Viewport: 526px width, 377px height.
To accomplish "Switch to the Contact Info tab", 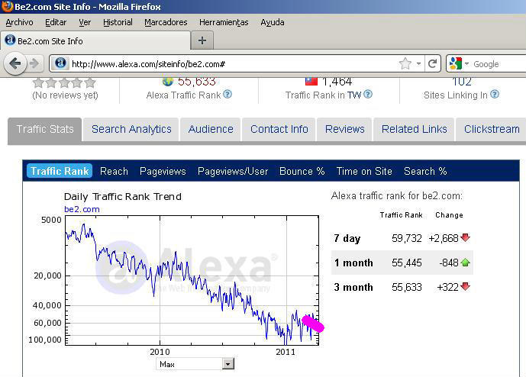I will click(x=279, y=129).
